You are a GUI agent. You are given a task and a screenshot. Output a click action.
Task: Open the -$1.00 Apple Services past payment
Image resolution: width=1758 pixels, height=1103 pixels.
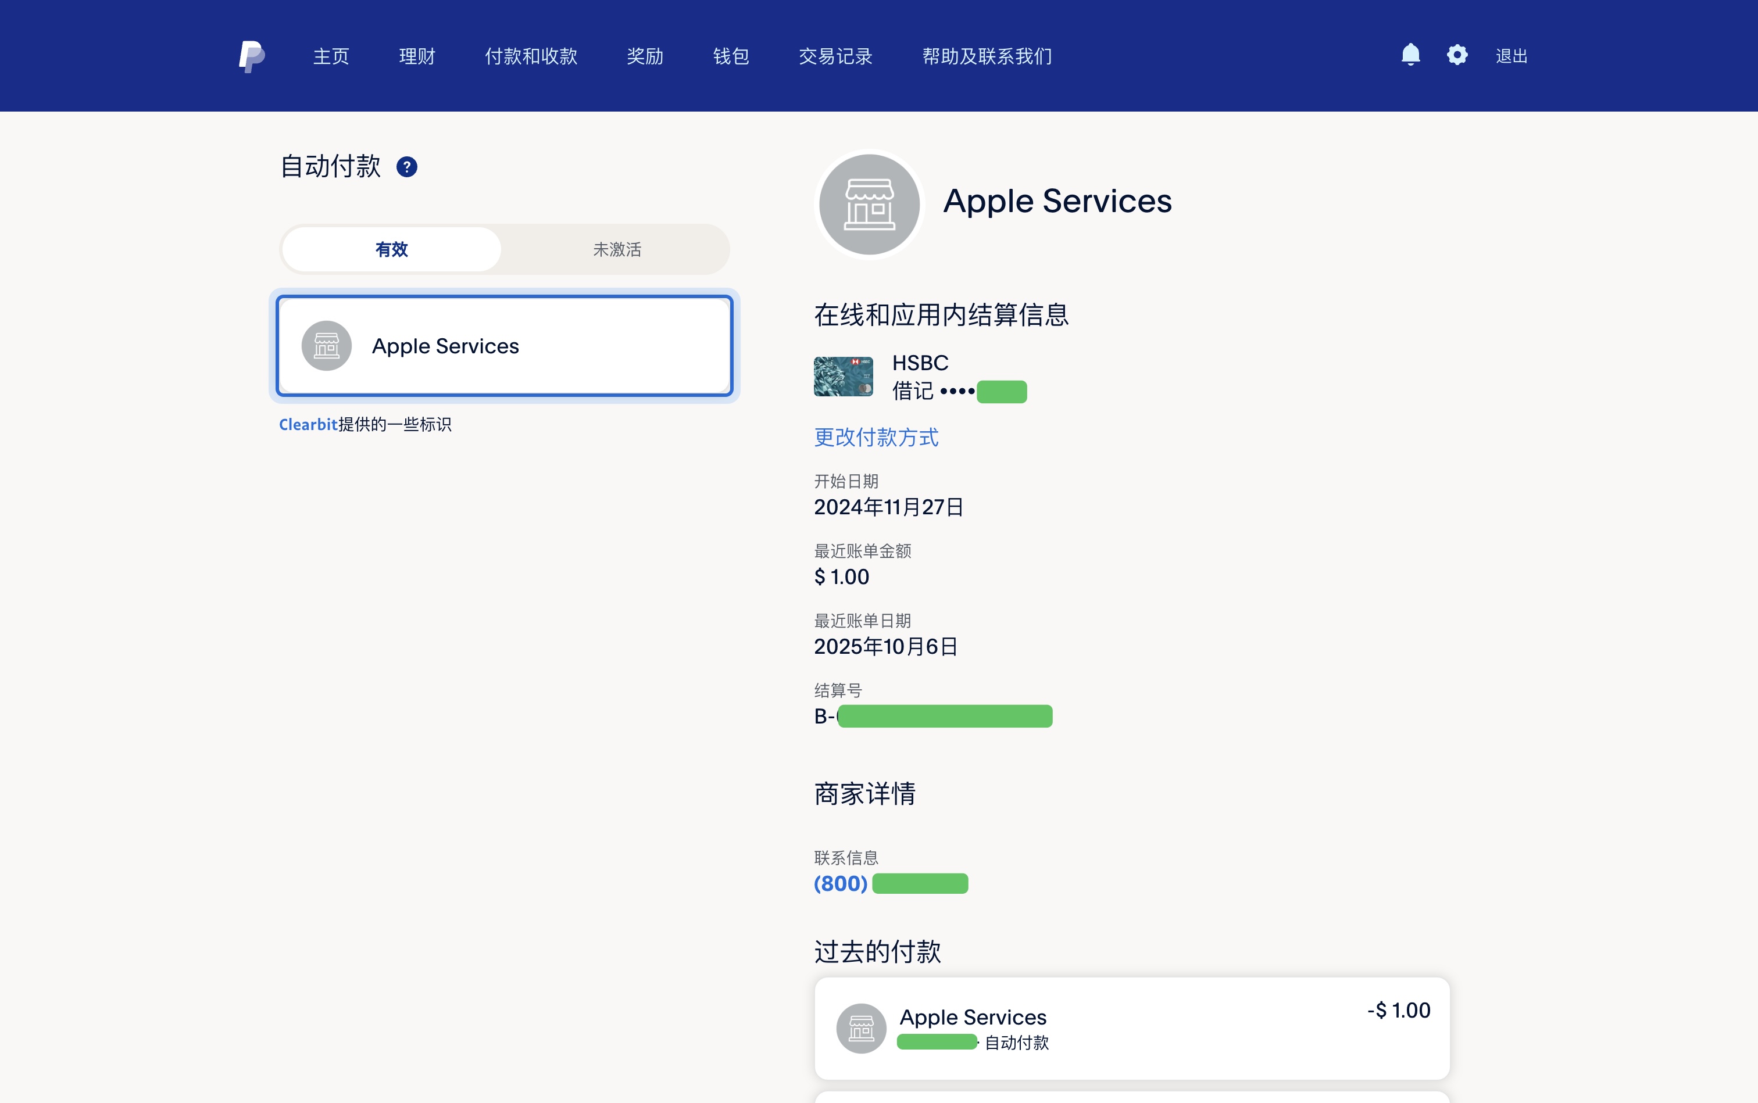1131,1028
